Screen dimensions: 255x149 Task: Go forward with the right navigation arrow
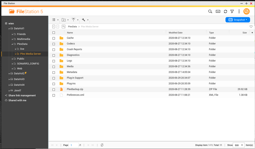pyautogui.click(x=58, y=26)
